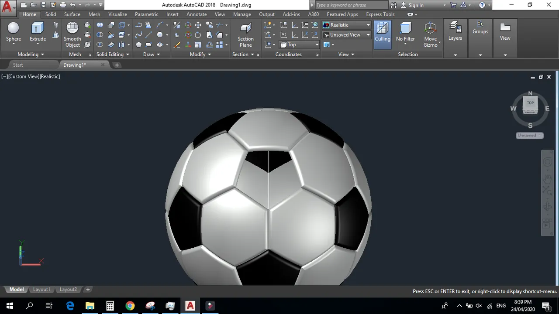Choose the Smooth Object mesh tool
The width and height of the screenshot is (559, 314).
click(72, 35)
